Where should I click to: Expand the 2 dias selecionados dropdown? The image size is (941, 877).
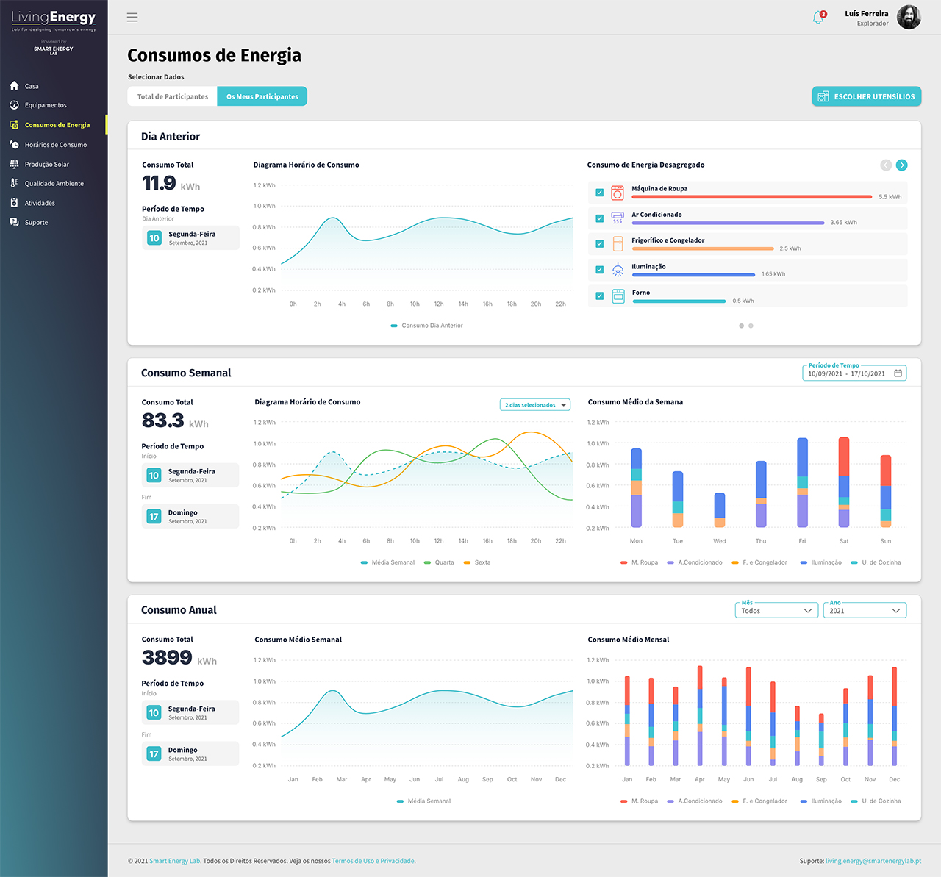click(x=535, y=405)
